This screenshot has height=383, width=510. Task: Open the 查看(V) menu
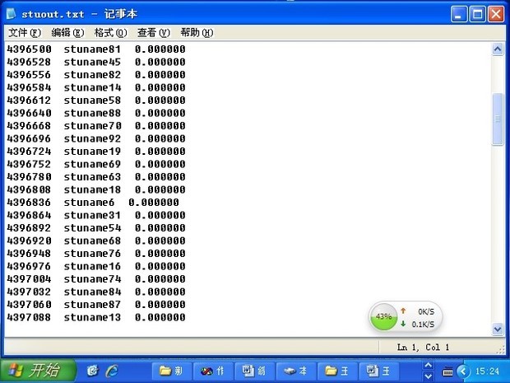[154, 33]
